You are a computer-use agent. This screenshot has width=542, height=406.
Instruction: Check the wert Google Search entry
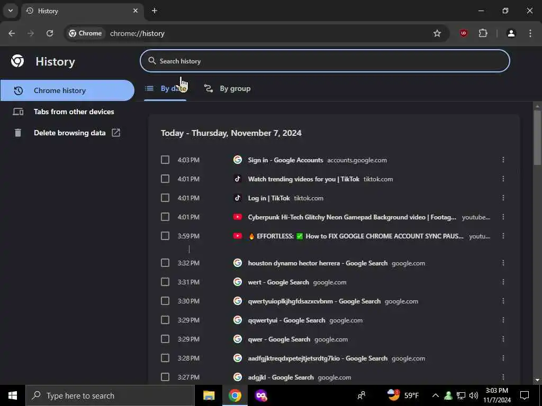(165, 282)
